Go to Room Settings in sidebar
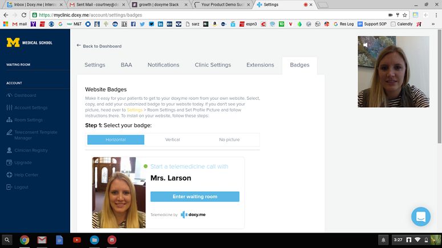 point(25,120)
